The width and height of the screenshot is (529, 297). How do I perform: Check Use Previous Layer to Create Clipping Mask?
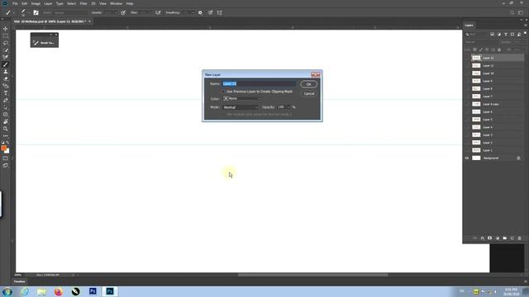click(x=223, y=92)
